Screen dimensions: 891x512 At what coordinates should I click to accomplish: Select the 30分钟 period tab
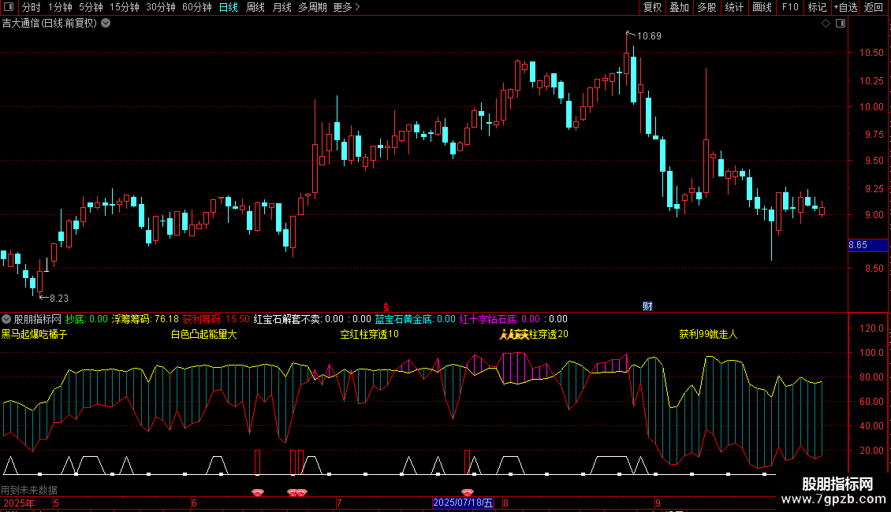point(160,7)
